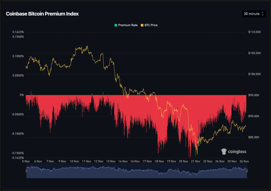Click the green Premium Rate legend swatch

tap(116, 25)
